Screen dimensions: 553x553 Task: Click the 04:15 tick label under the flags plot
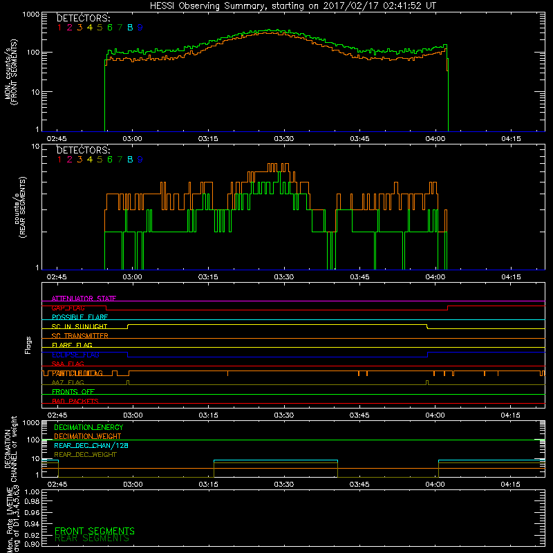[x=510, y=415]
